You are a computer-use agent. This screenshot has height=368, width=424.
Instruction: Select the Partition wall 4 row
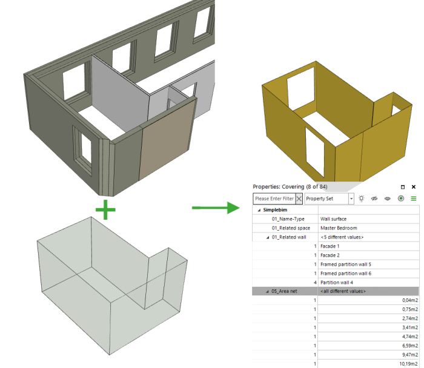point(368,282)
